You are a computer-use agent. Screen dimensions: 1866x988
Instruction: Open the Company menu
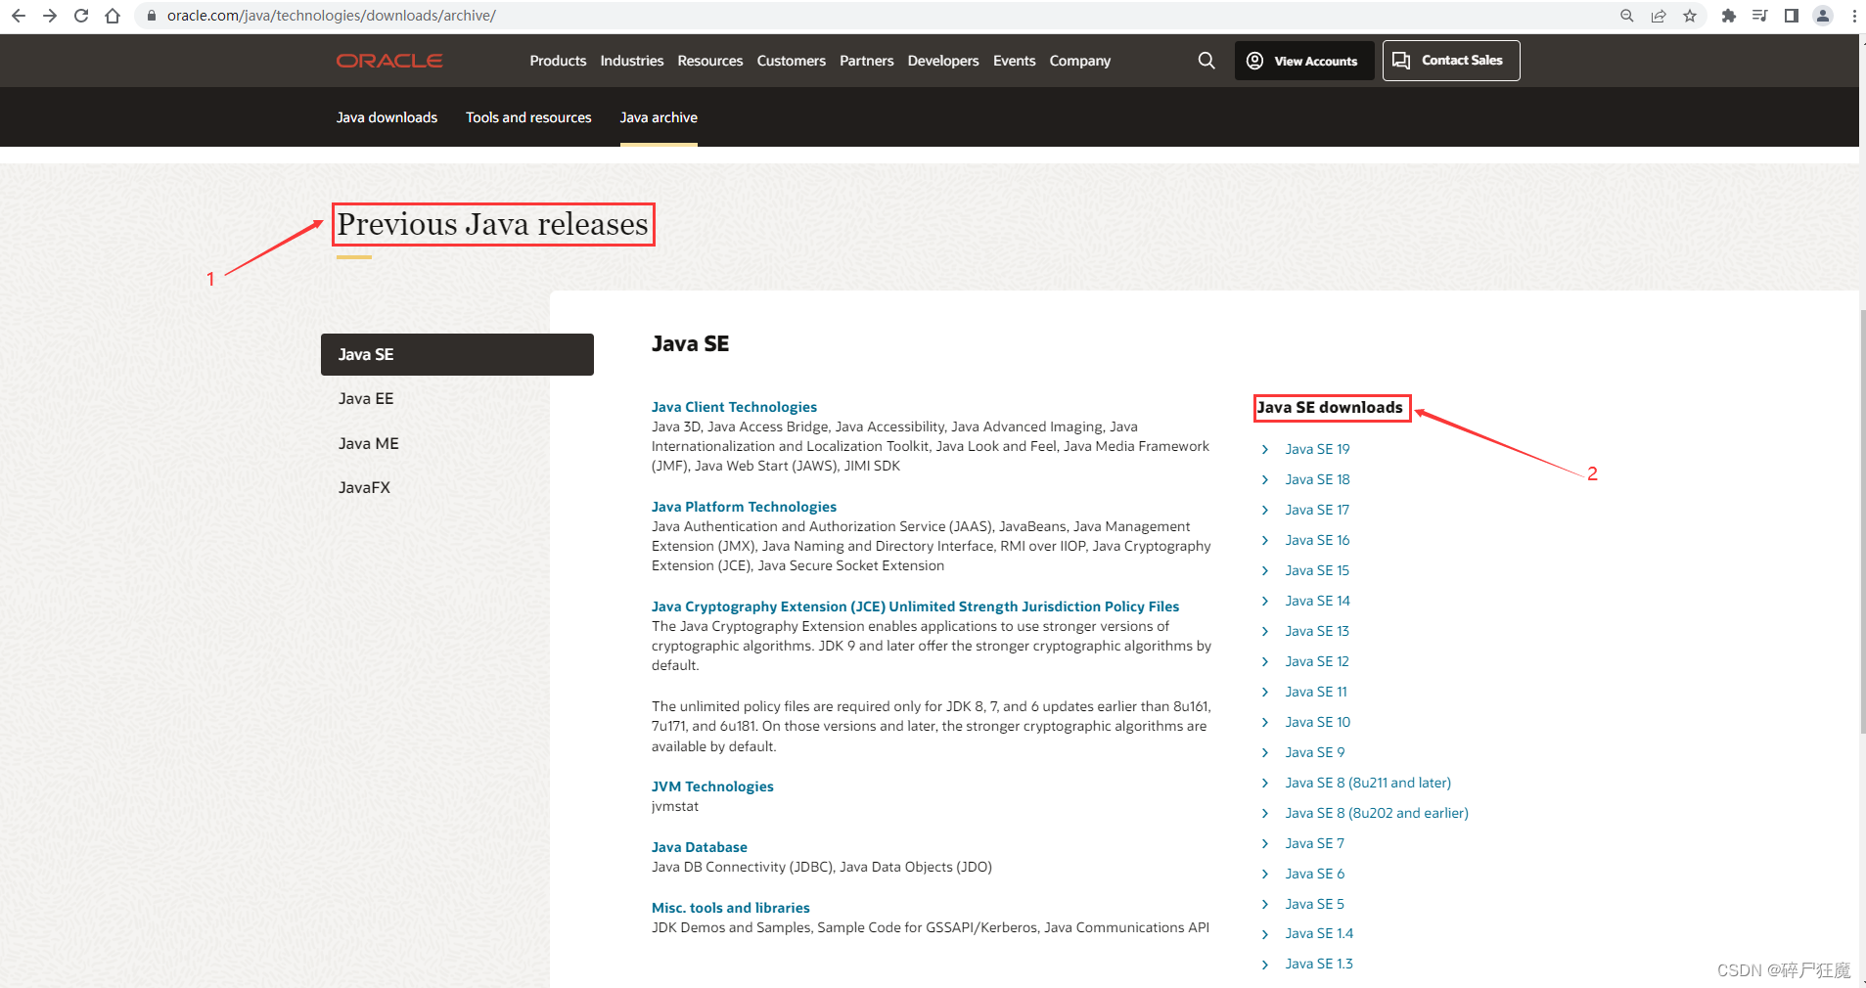coord(1080,61)
